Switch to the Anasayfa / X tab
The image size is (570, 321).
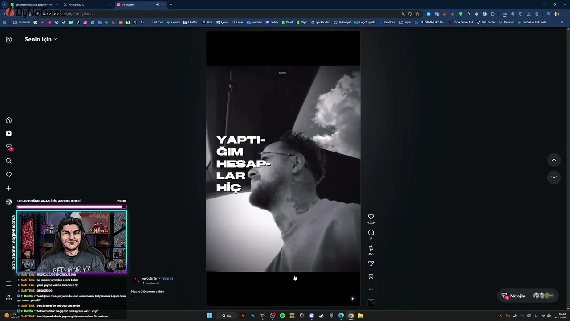coord(87,4)
